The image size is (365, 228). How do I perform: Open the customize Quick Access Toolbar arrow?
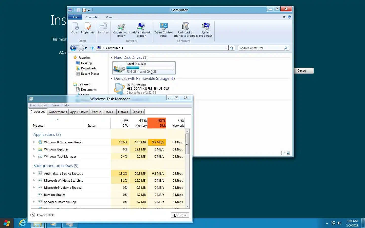[89, 10]
